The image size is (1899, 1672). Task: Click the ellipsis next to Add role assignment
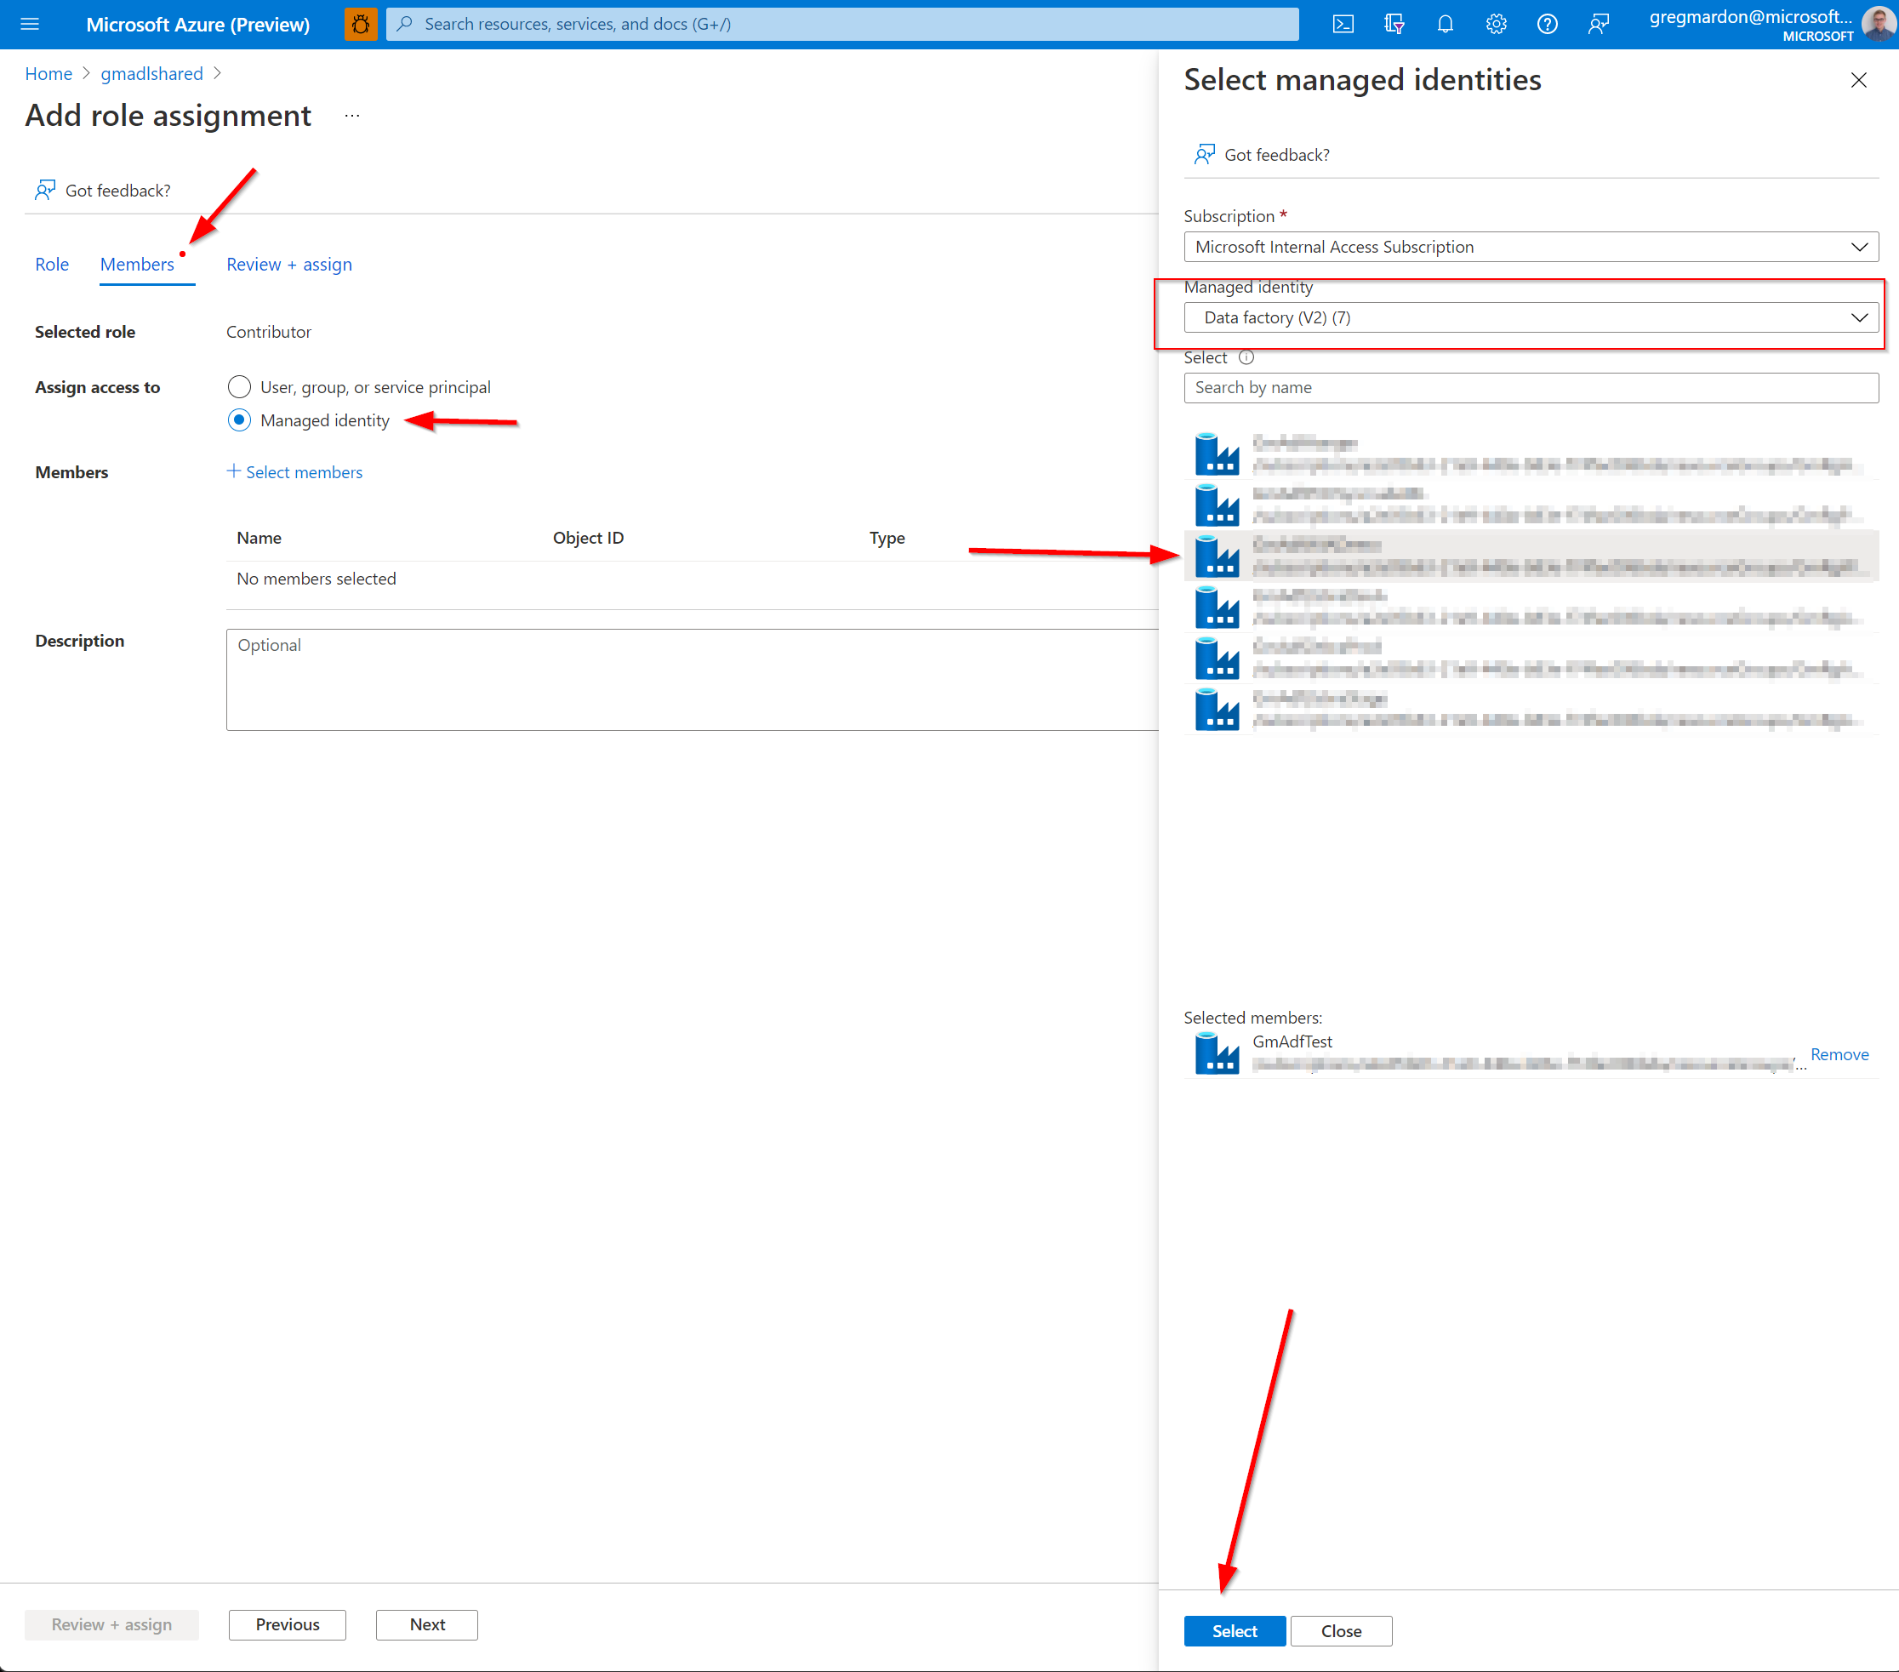tap(351, 117)
